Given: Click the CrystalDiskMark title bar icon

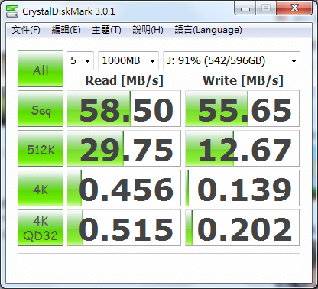Looking at the screenshot, I should [12, 11].
